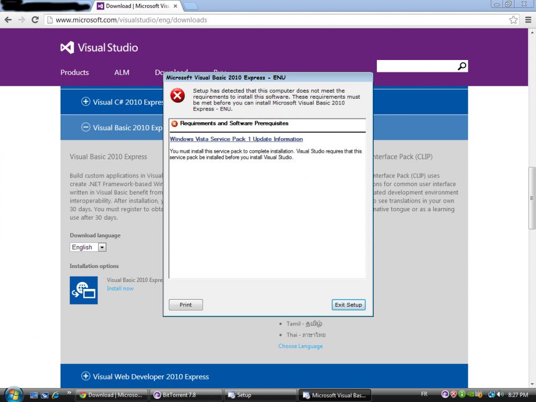Click the Tamil language list item
Screen dimensions: 536x402
click(x=304, y=324)
